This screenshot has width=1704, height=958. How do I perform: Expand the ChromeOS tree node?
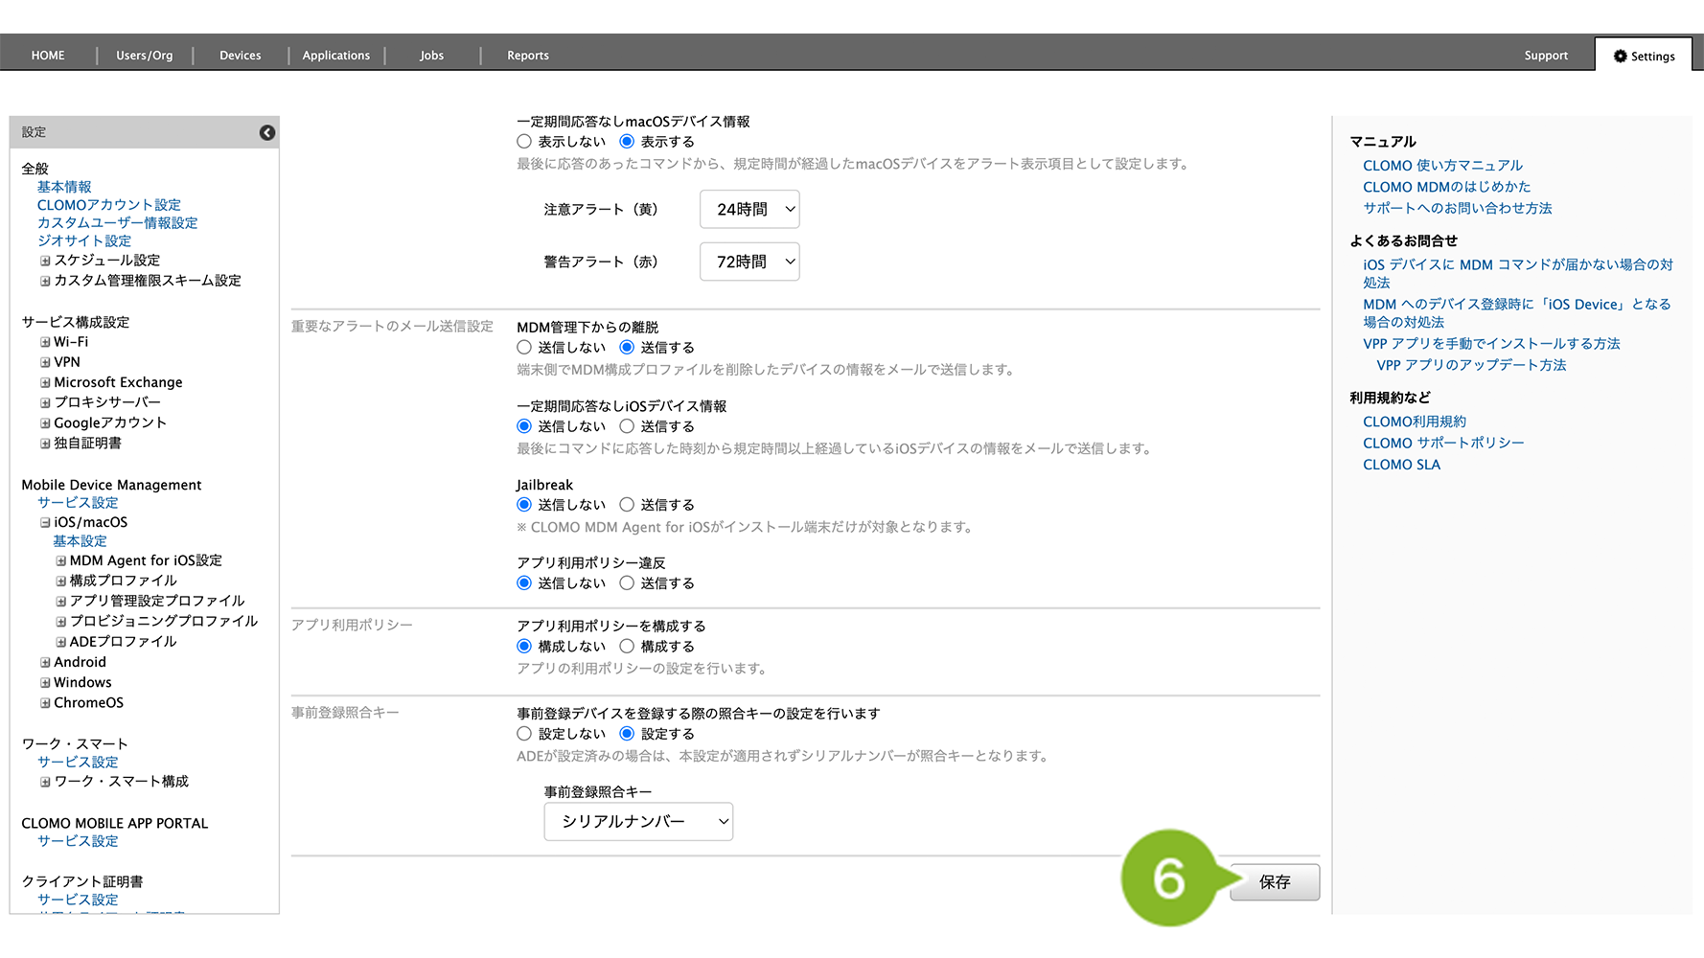(45, 703)
